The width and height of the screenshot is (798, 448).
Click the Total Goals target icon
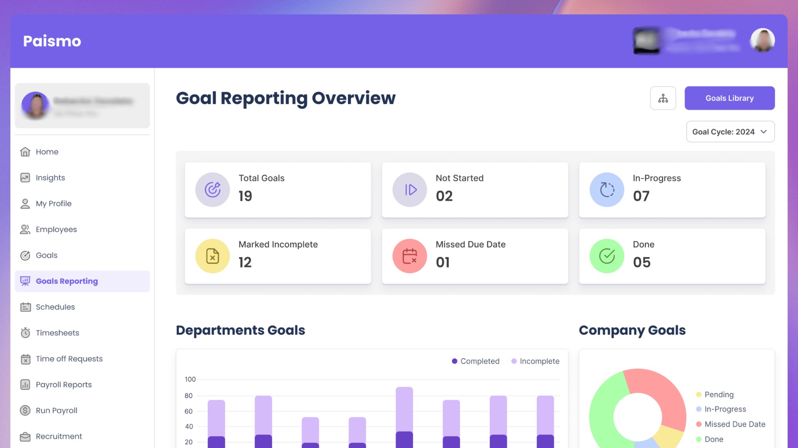[212, 190]
